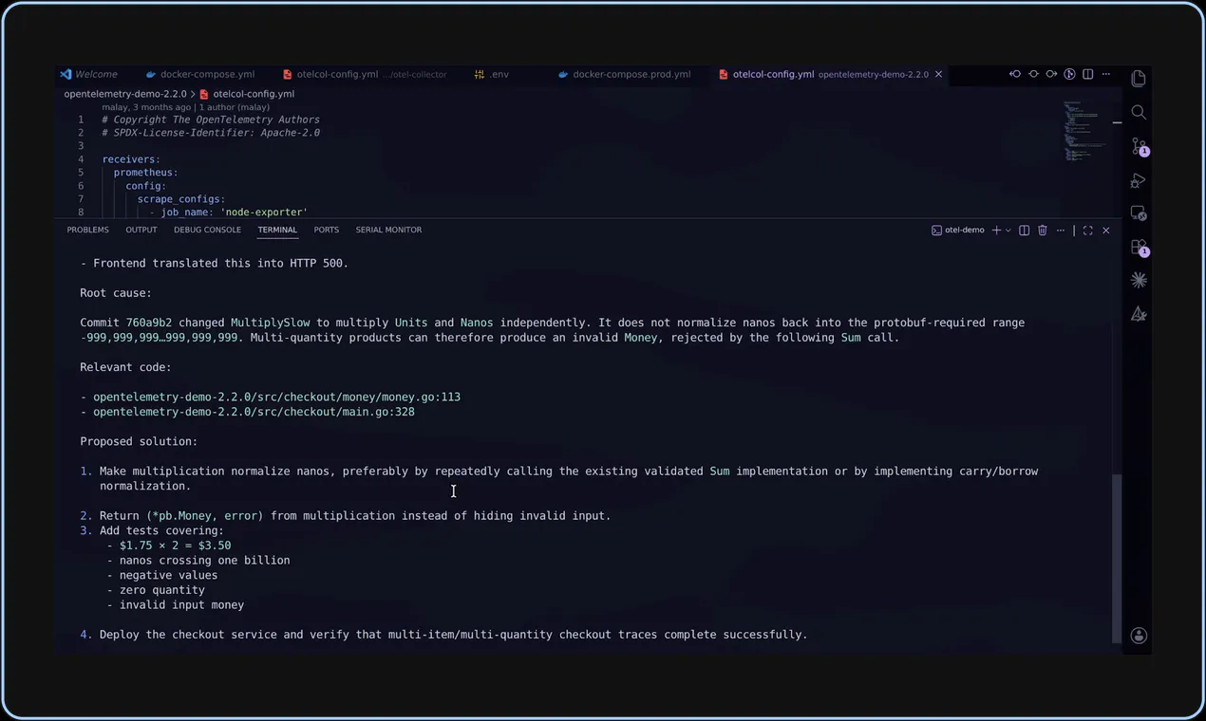1206x721 pixels.
Task: Open main.go:328 file link in terminal
Action: point(254,412)
